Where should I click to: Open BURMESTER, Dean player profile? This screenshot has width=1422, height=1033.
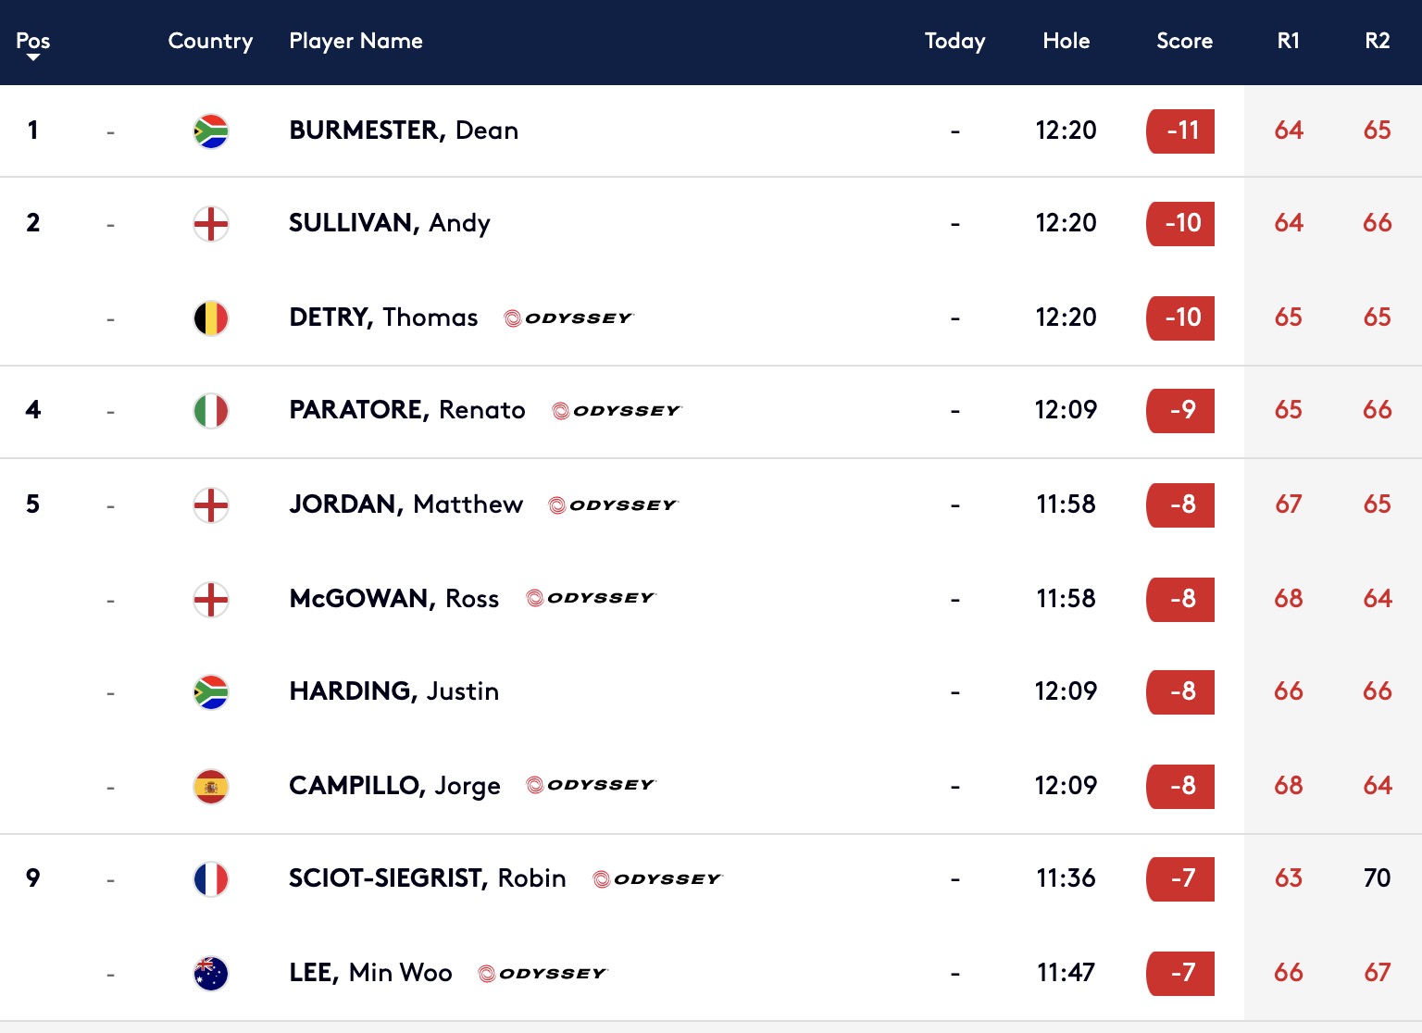[x=404, y=131]
